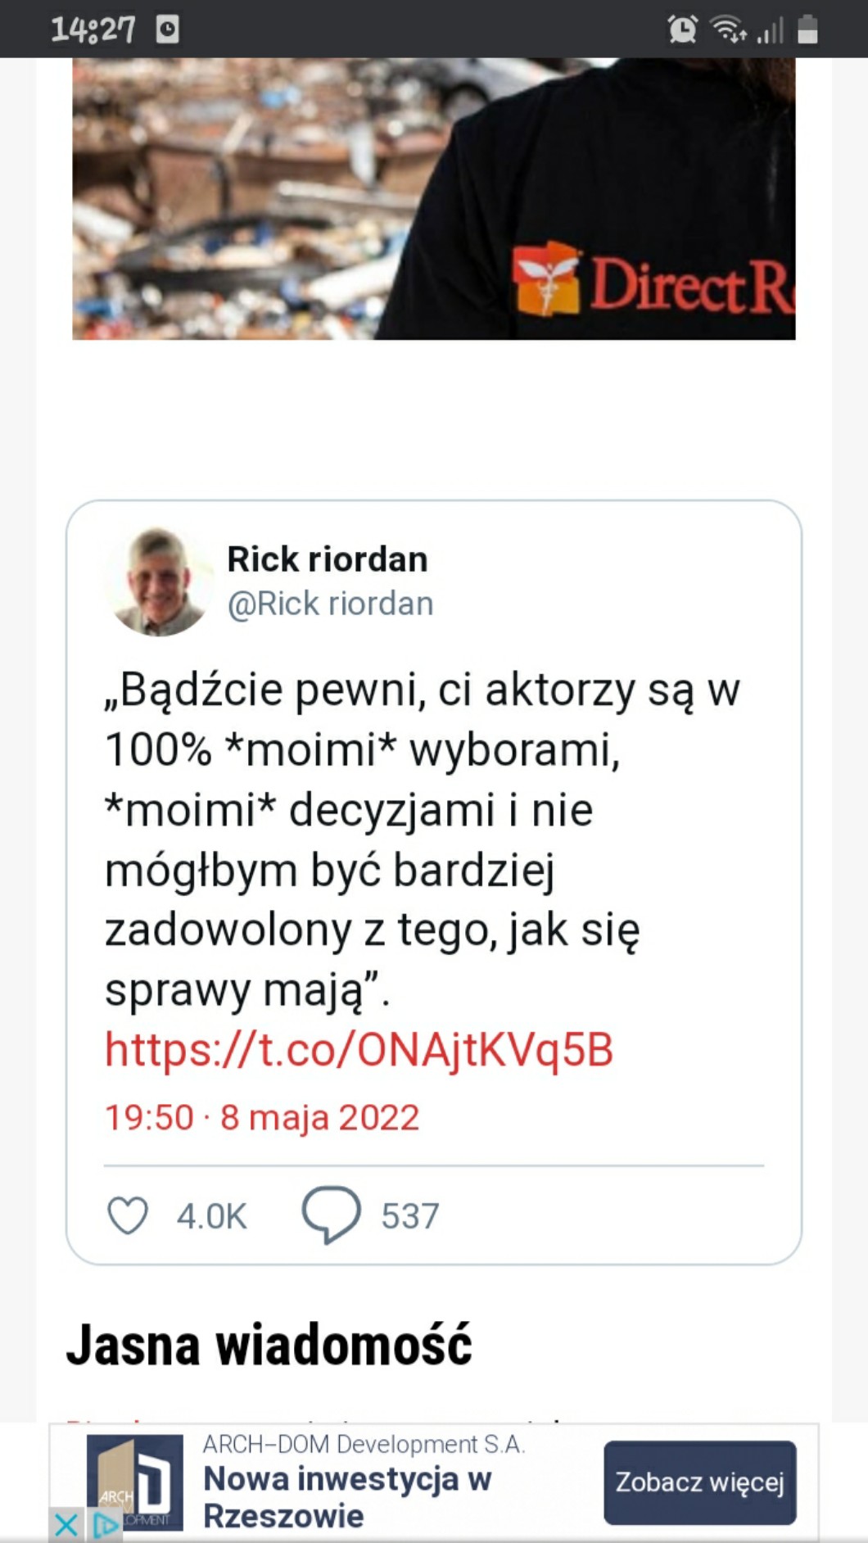This screenshot has width=868, height=1543.
Task: Tap Rick Riordan's profile avatar
Action: (x=159, y=581)
